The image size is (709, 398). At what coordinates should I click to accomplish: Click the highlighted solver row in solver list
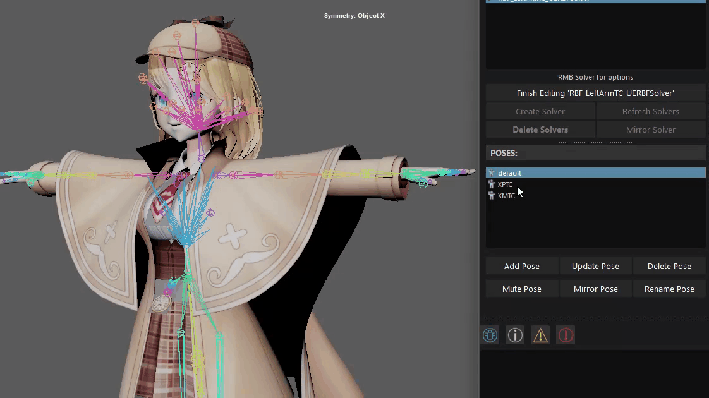click(x=595, y=1)
